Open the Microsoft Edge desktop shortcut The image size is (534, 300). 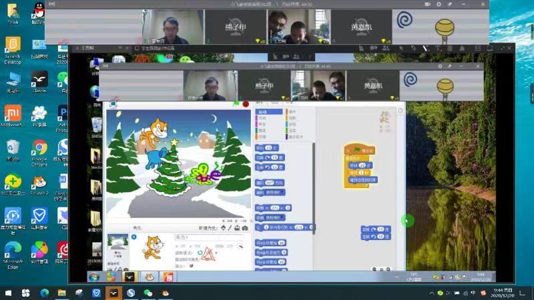tap(13, 255)
